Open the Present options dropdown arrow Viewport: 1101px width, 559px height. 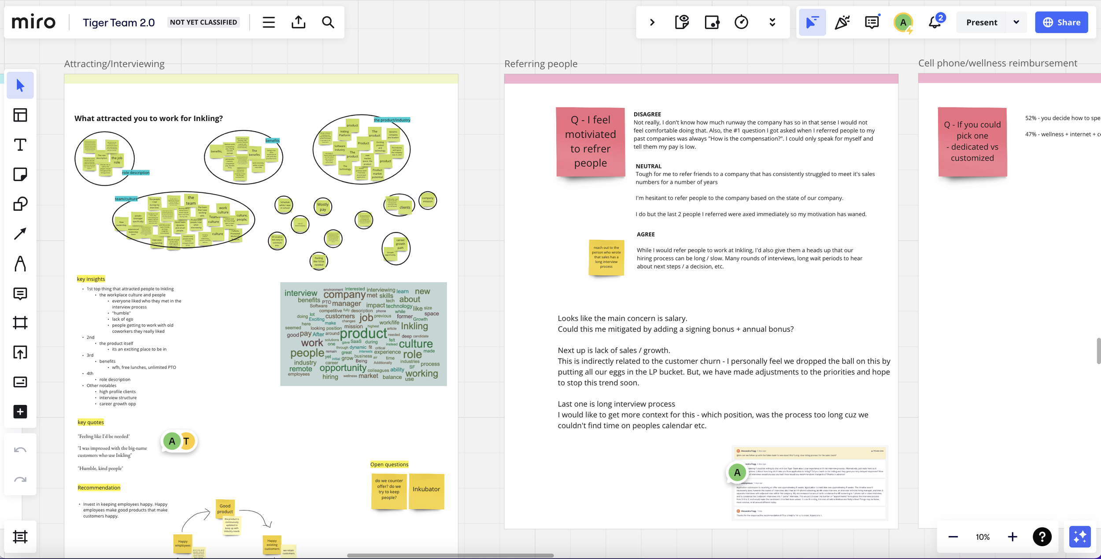tap(1016, 22)
